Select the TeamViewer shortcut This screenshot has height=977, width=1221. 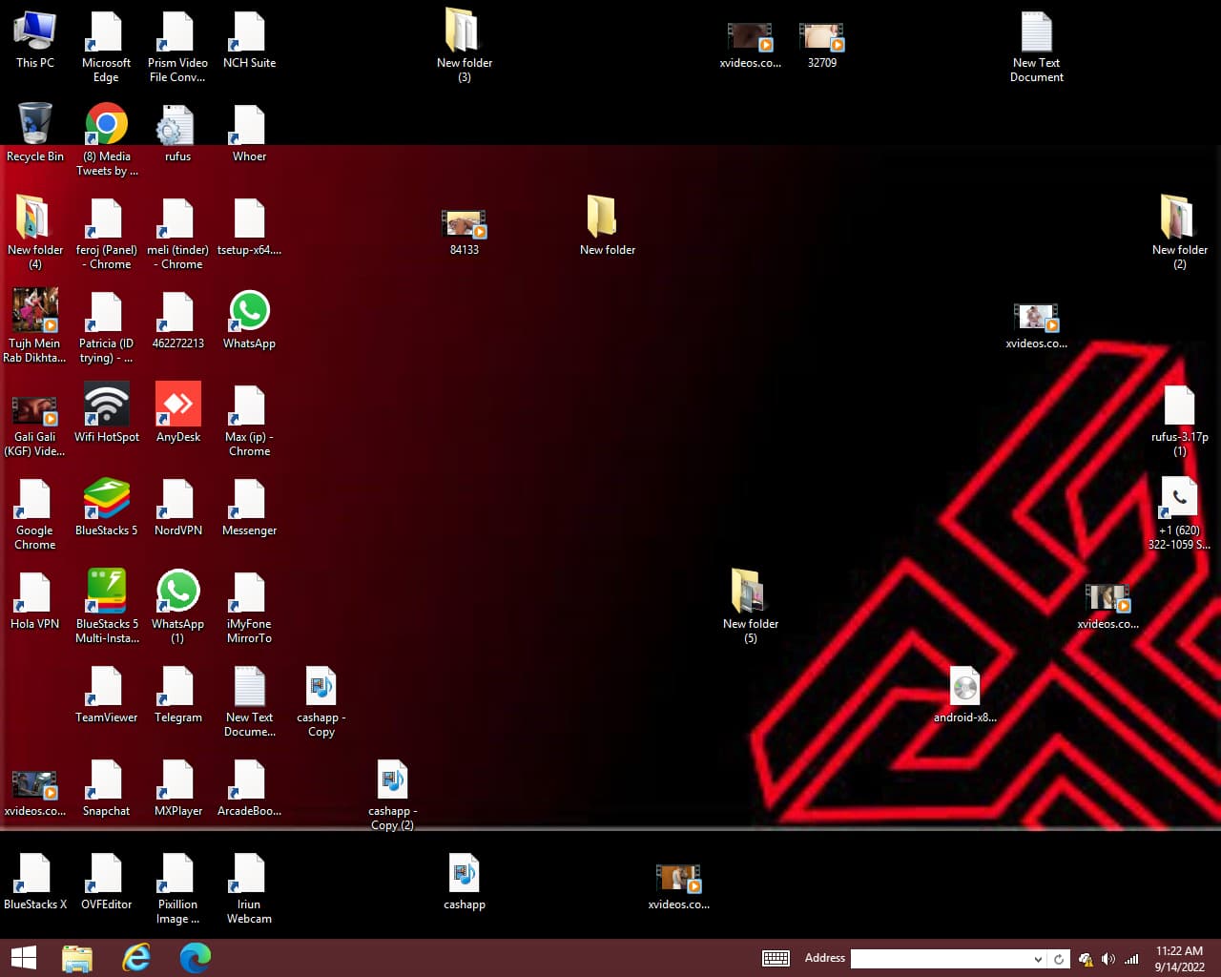(x=107, y=695)
